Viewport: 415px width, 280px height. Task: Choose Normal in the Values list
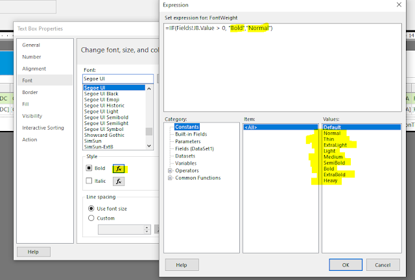point(332,134)
